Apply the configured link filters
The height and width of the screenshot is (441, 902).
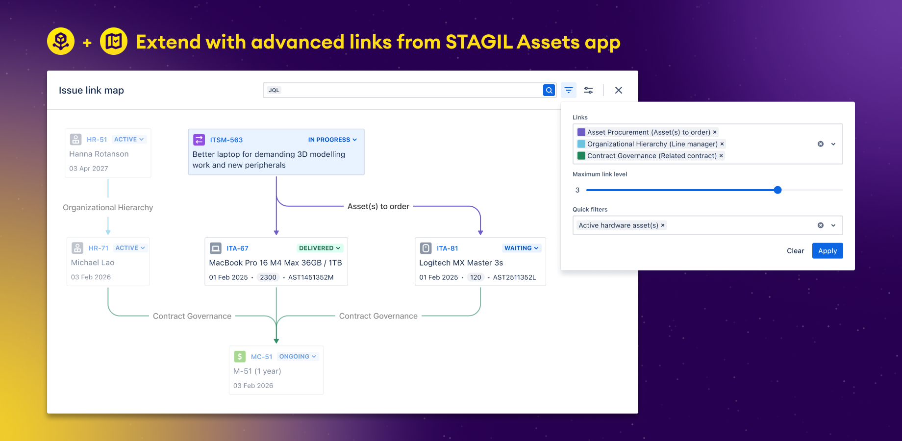click(827, 250)
